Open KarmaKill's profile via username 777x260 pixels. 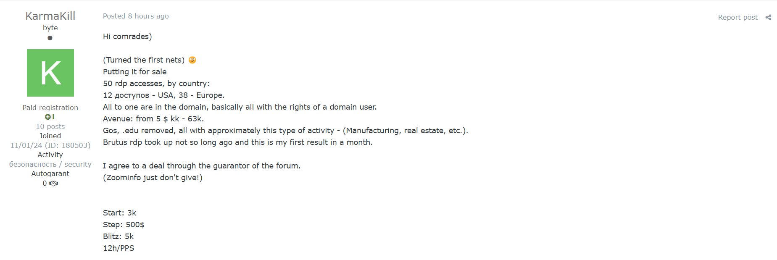50,16
